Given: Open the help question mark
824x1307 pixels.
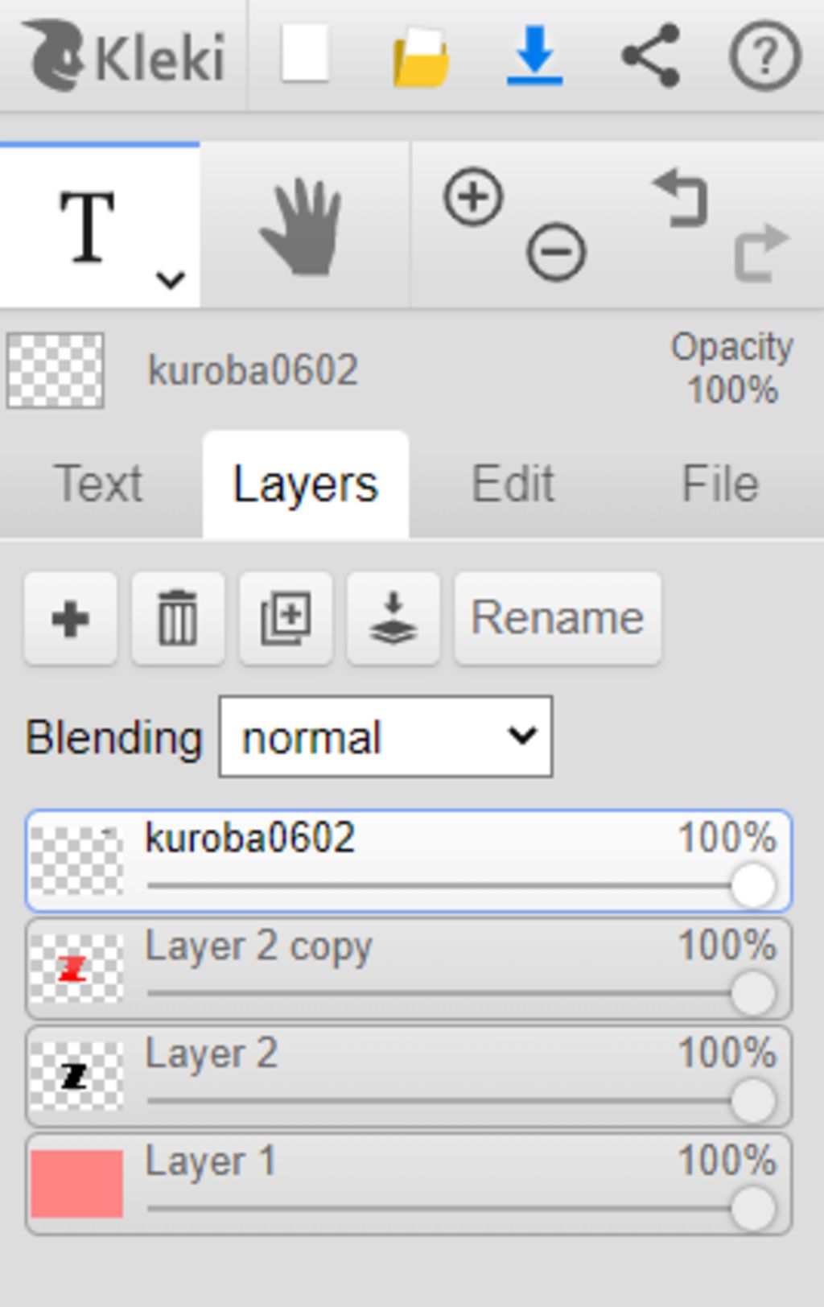Looking at the screenshot, I should (764, 56).
